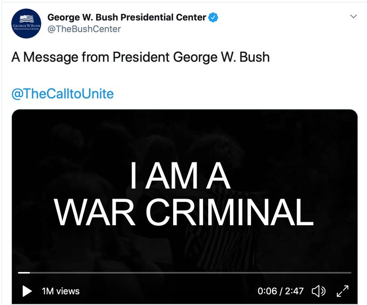Open the Bush Center profile avatar
This screenshot has height=305, width=367.
click(27, 23)
